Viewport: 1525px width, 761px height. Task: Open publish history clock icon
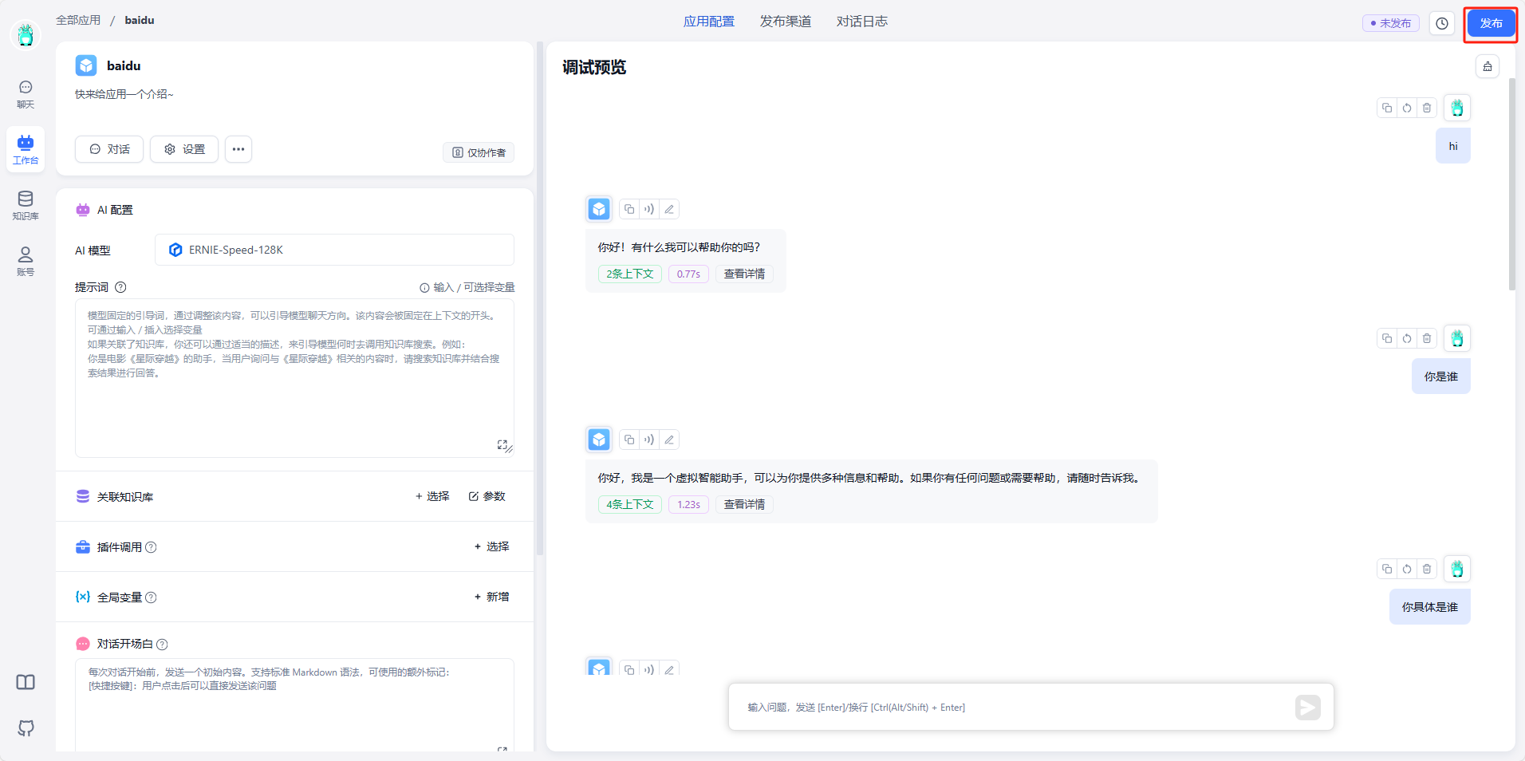tap(1442, 23)
